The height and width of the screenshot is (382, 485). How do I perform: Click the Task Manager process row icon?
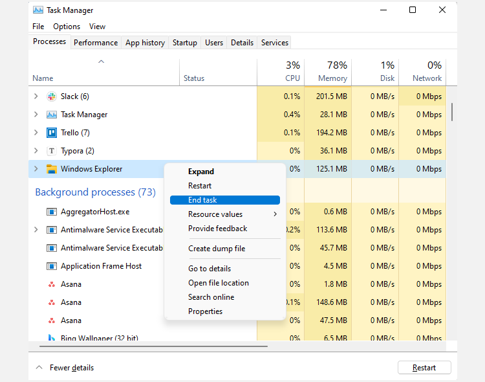[x=52, y=115]
